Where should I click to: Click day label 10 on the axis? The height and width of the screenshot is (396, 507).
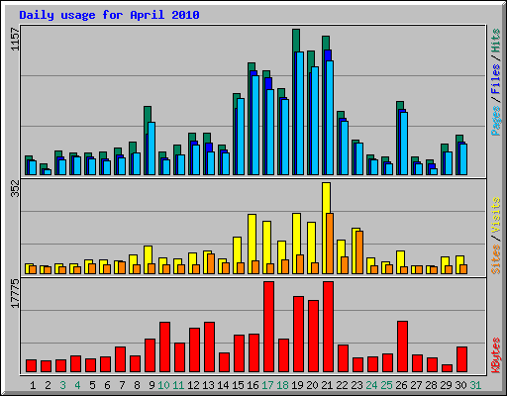[x=163, y=385]
